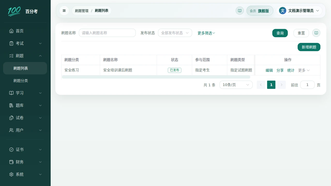Viewport: 331px width, 186px height.
Task: Click the horizontal table scrollbar
Action: [156, 77]
